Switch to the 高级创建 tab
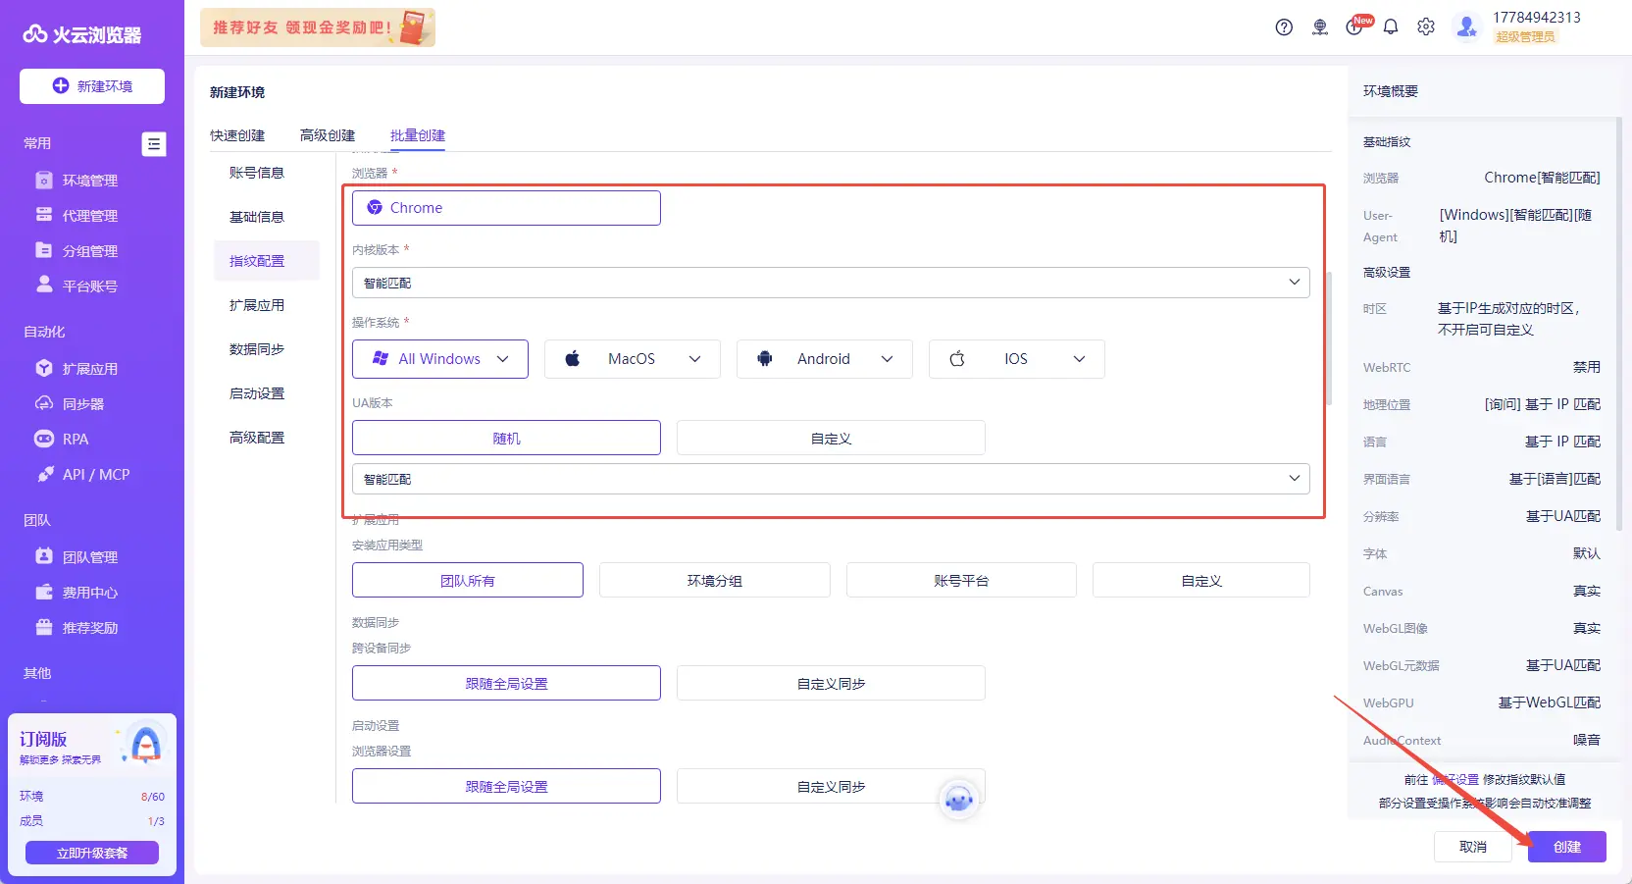The width and height of the screenshot is (1632, 884). (328, 135)
